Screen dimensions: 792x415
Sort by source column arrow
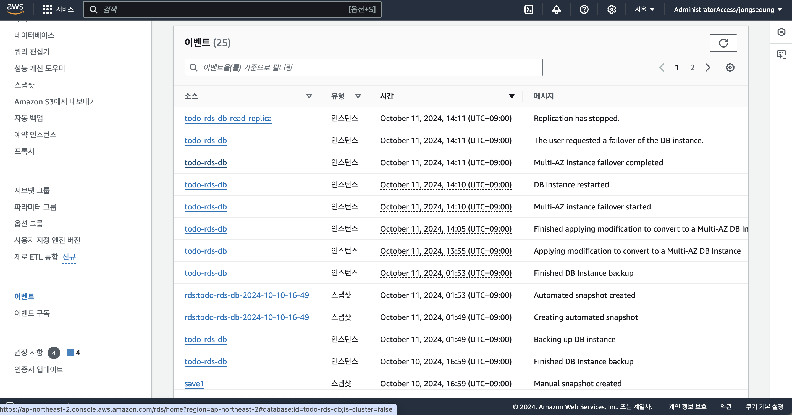pyautogui.click(x=309, y=96)
